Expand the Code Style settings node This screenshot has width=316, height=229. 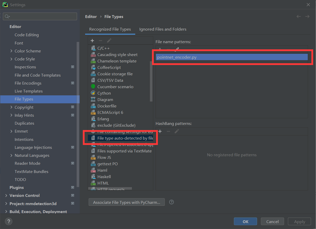tap(11, 59)
